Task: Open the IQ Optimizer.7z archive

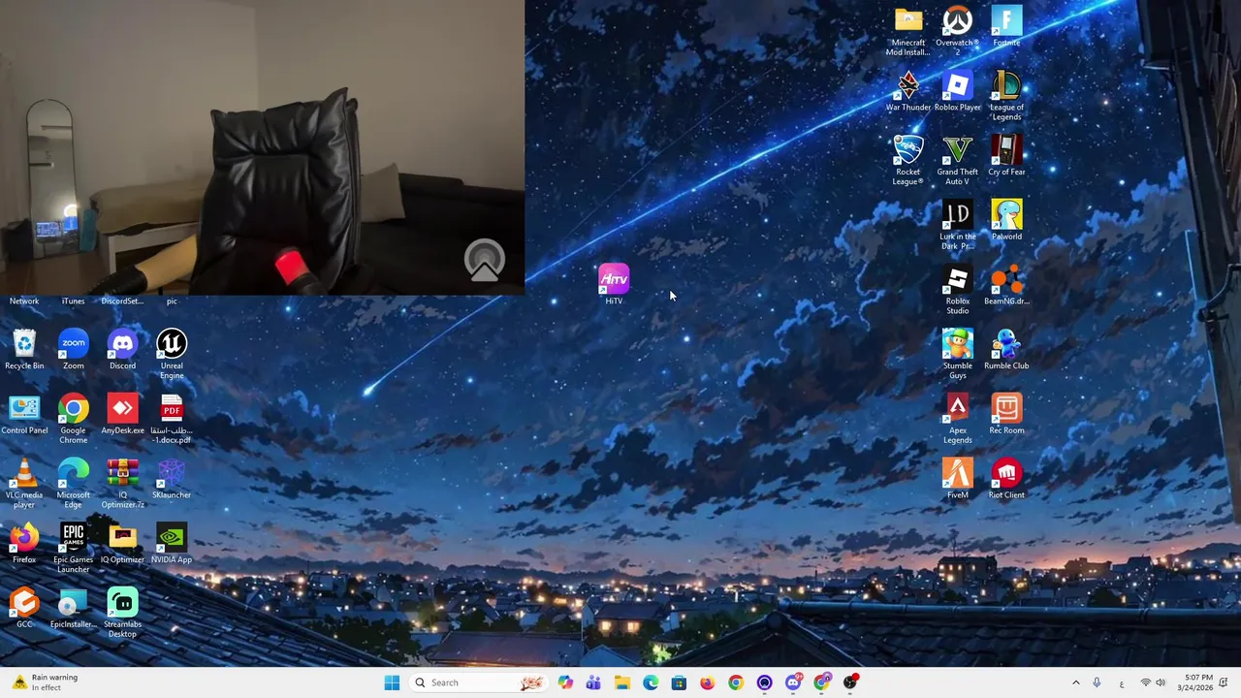Action: pyautogui.click(x=122, y=484)
